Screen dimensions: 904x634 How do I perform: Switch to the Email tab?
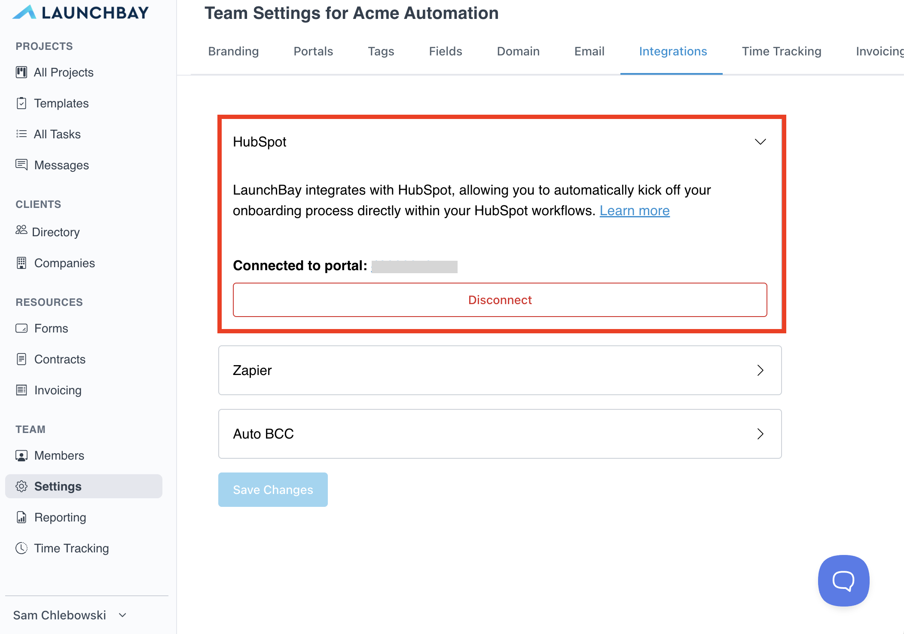(x=589, y=52)
